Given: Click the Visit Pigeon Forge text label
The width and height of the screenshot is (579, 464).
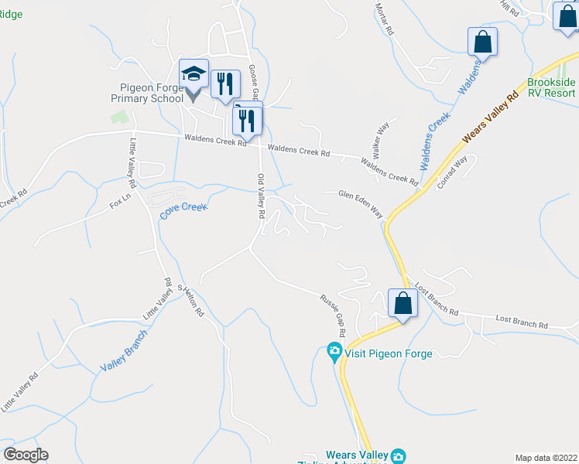Looking at the screenshot, I should click(x=388, y=353).
